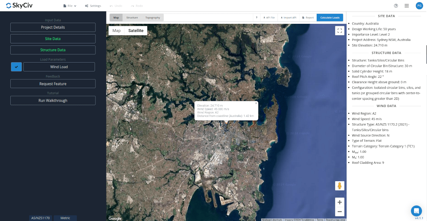Image resolution: width=427 pixels, height=221 pixels.
Task: Switch to the Topography tab
Action: point(153,17)
